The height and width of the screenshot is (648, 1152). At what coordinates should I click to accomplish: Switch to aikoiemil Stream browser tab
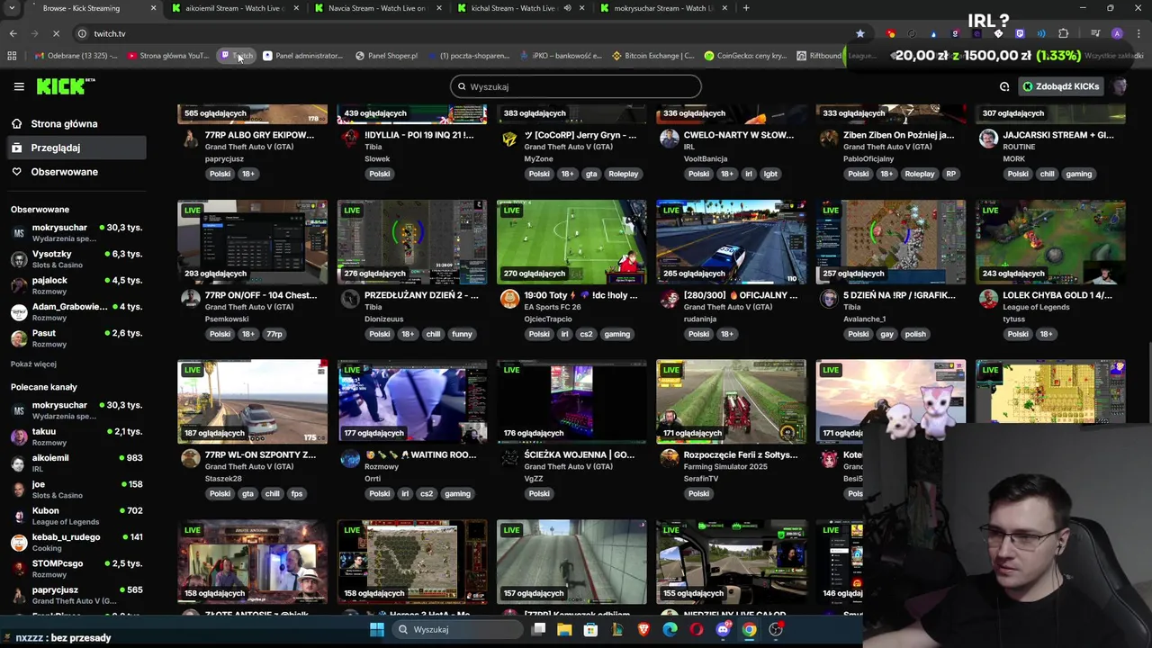(234, 8)
